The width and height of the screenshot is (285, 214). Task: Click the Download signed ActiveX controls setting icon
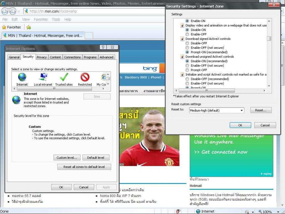182,39
